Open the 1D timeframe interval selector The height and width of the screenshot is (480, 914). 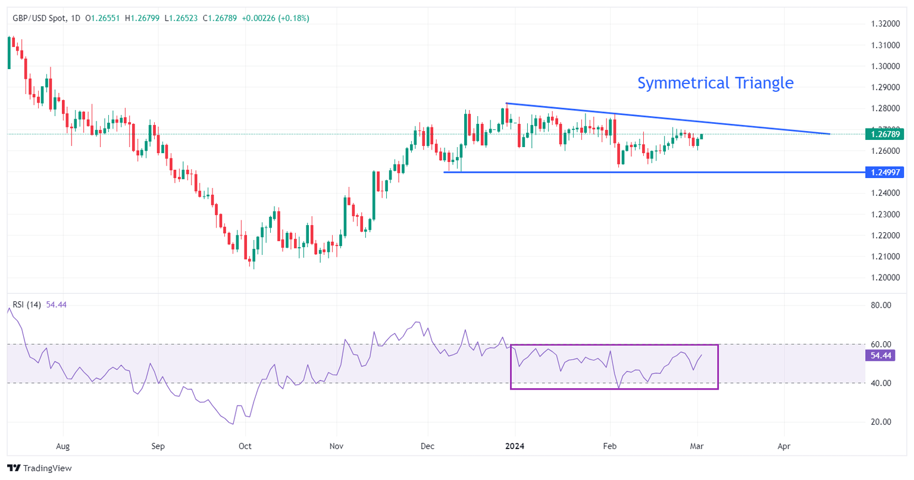(75, 18)
